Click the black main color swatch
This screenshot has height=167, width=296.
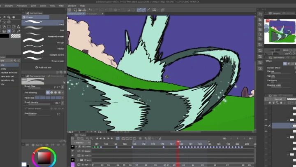[4, 36]
